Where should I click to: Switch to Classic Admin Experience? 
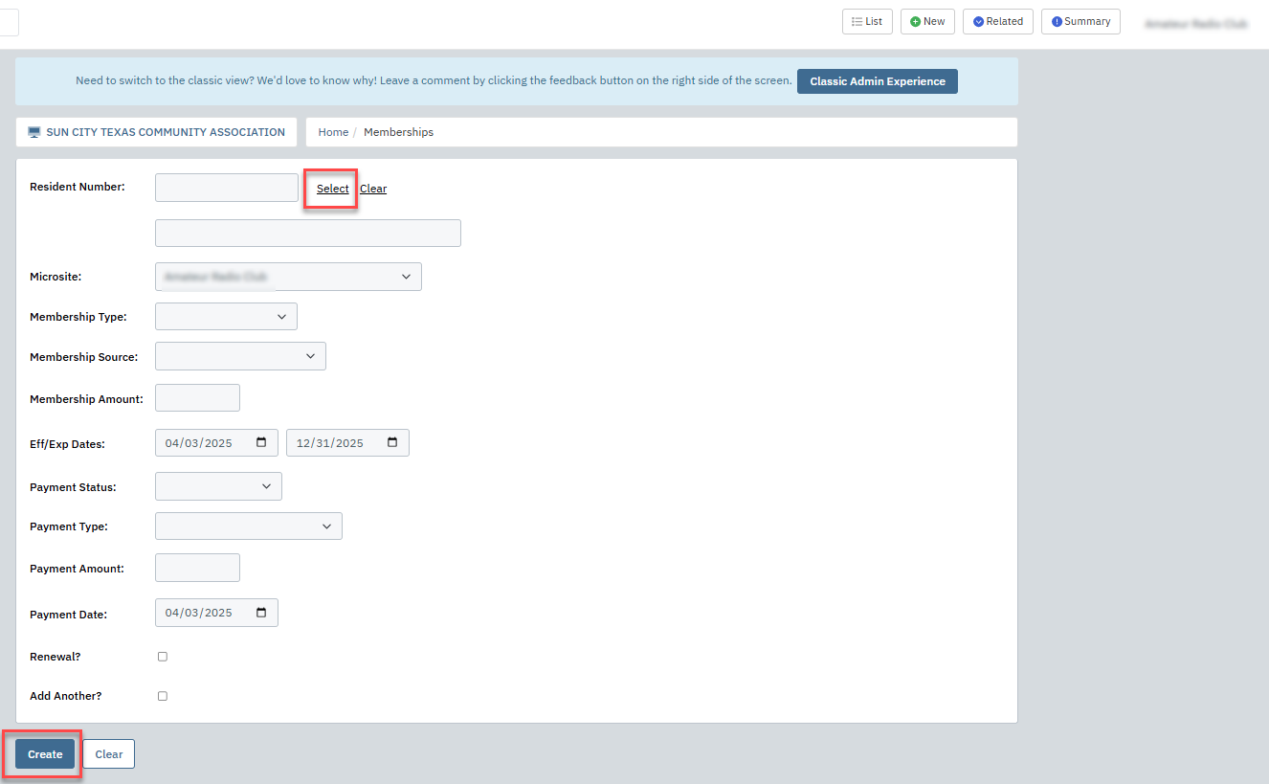(x=877, y=81)
